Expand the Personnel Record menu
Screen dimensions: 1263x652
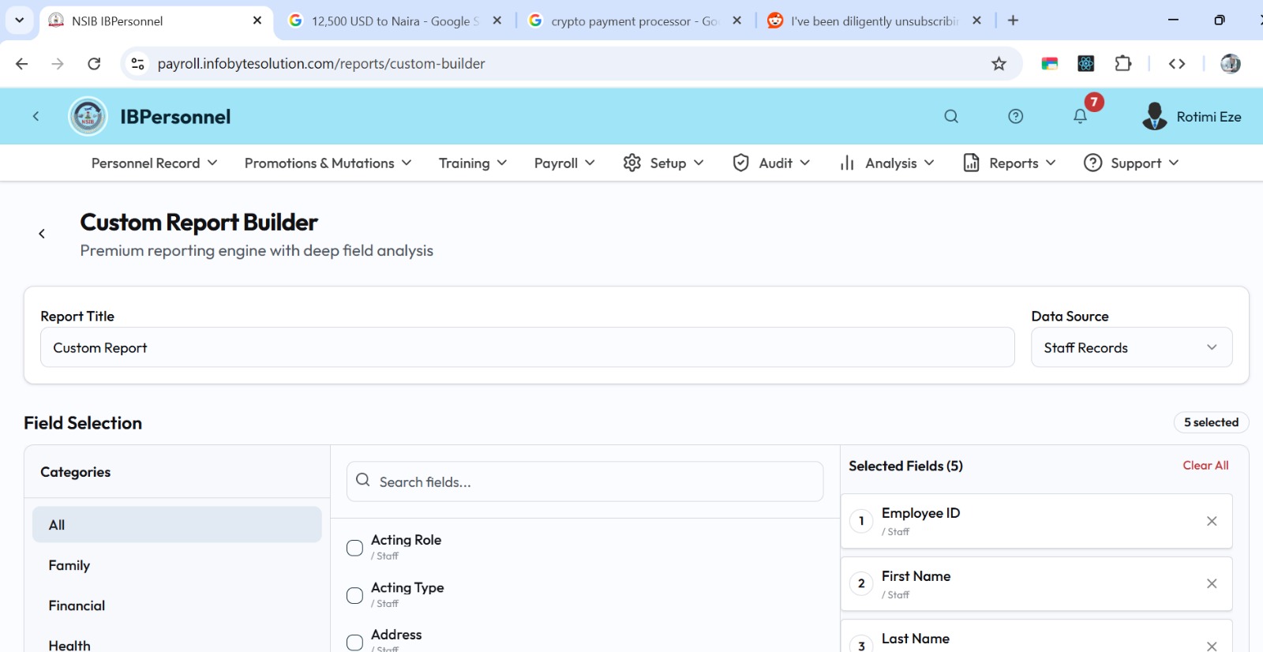pyautogui.click(x=154, y=163)
